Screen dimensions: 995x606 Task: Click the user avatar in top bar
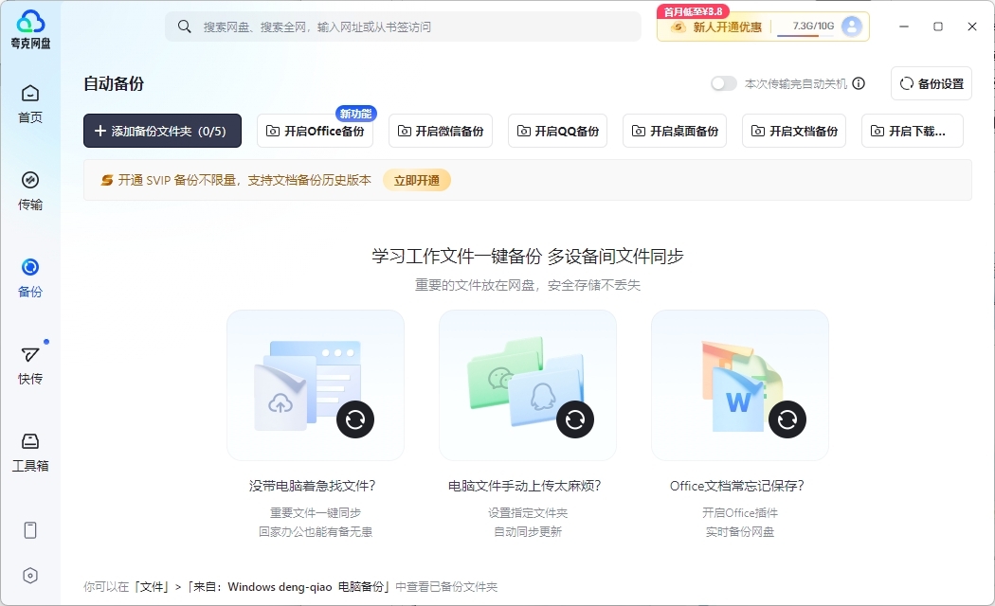[x=851, y=27]
